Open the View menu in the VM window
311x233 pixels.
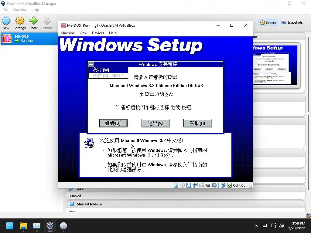[x=83, y=33]
